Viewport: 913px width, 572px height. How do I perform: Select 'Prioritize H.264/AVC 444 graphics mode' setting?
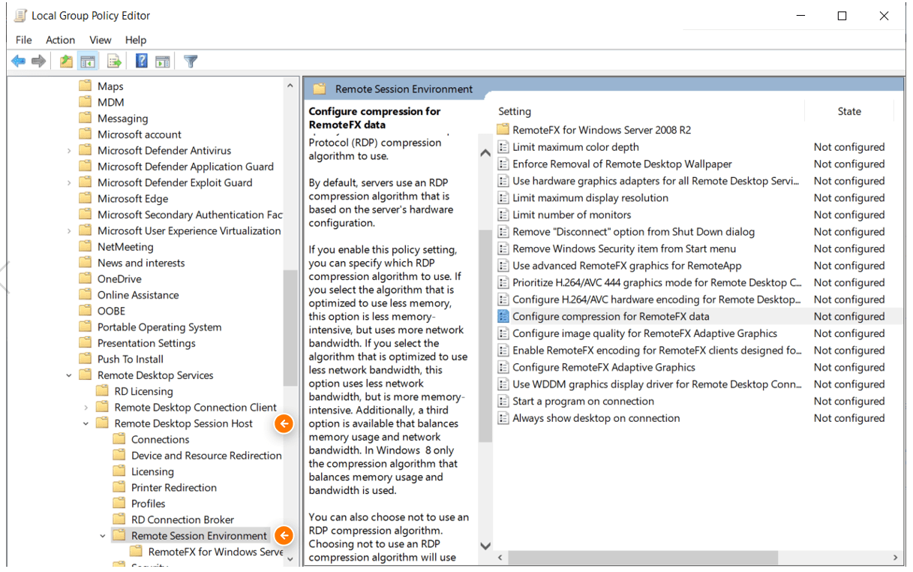(x=656, y=282)
